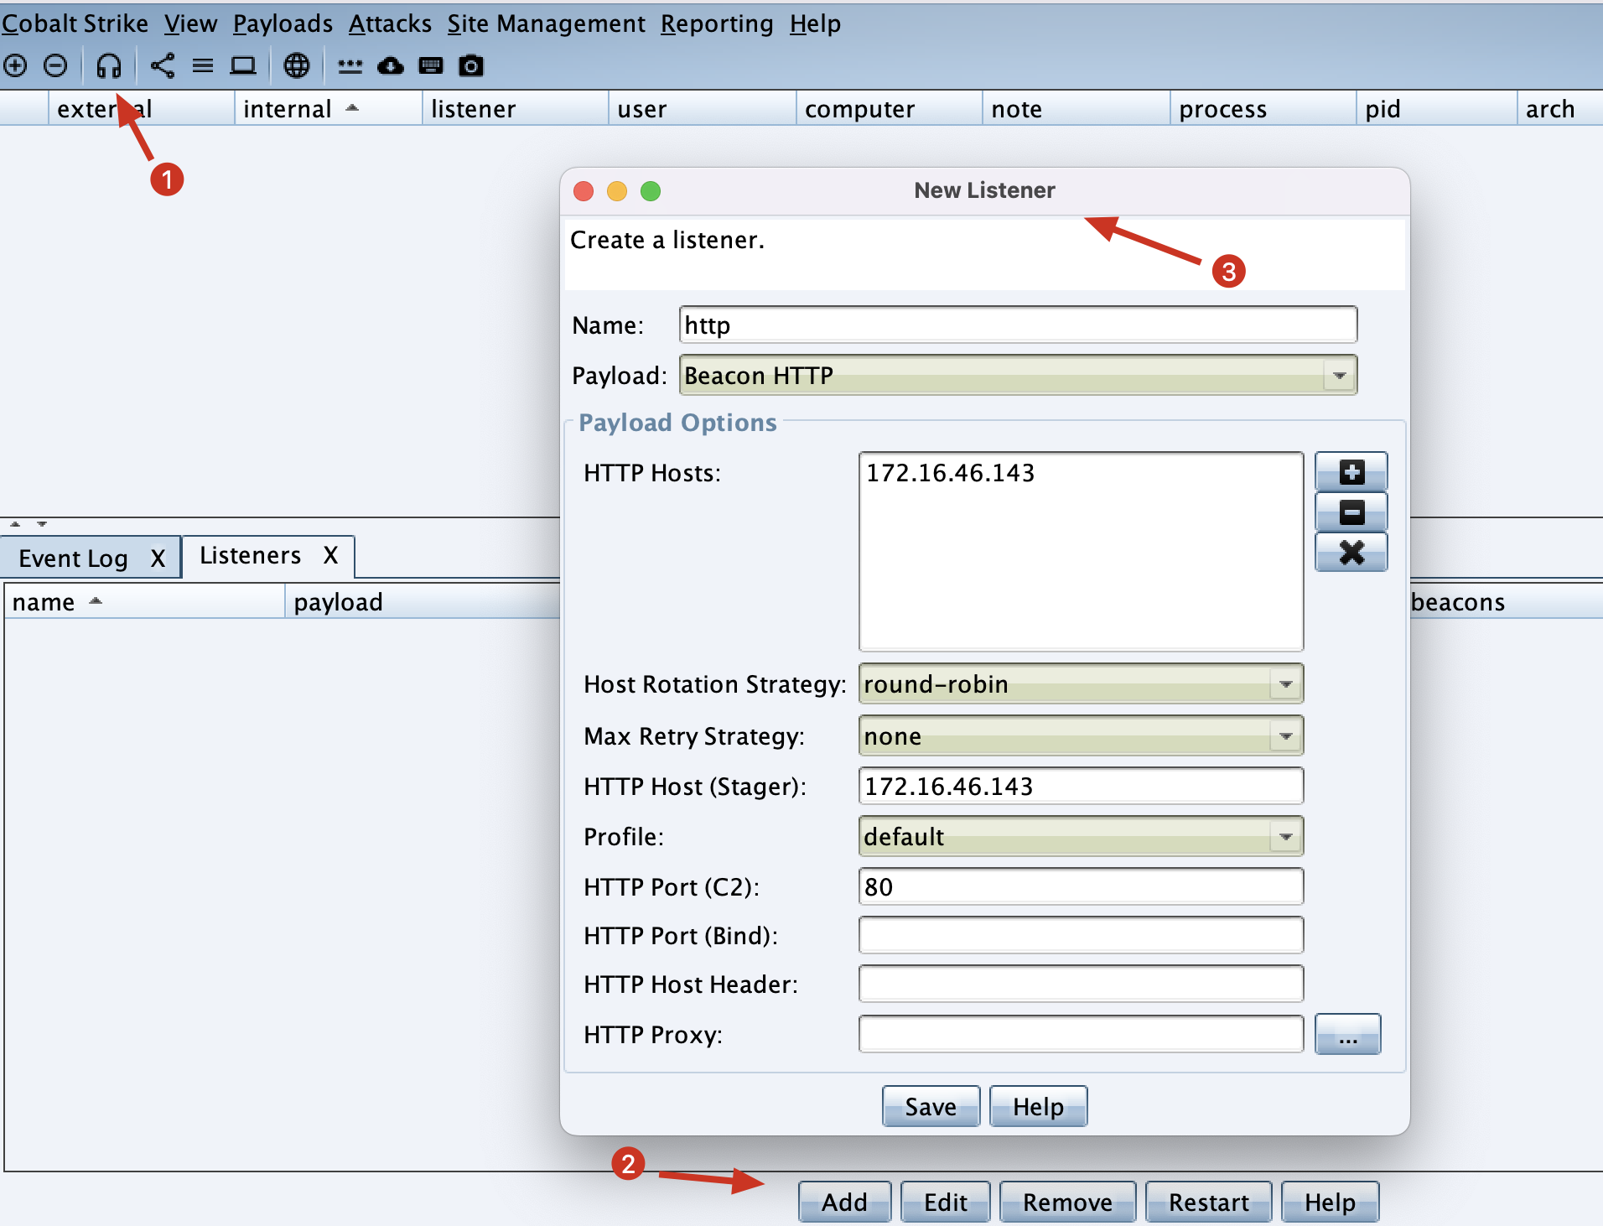Open the Payloads menu
Viewport: 1603px width, 1226px height.
click(283, 23)
